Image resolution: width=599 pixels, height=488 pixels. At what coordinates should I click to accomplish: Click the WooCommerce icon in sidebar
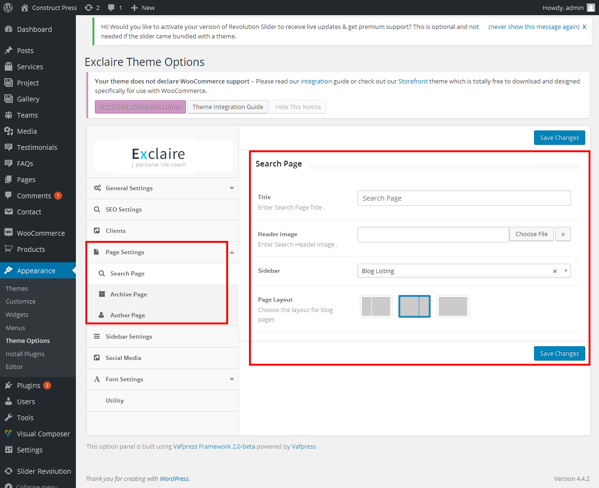9,233
